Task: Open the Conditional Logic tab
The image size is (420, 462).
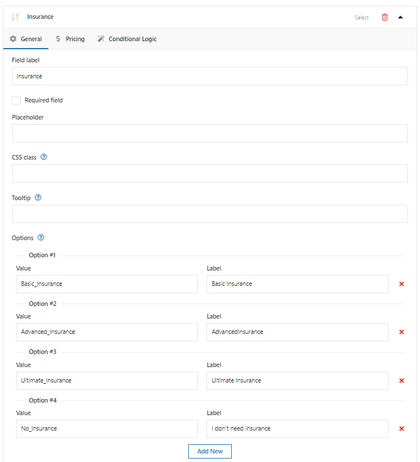Action: [127, 39]
